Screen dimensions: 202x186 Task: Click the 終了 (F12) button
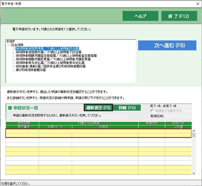179,16
